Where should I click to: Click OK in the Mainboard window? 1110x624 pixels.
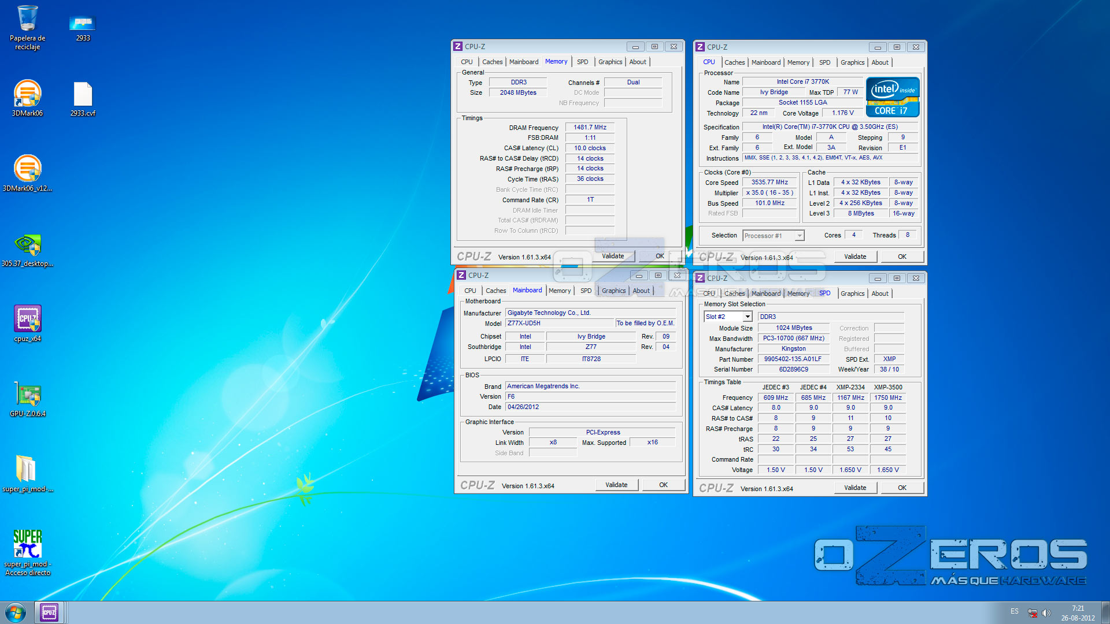(663, 485)
